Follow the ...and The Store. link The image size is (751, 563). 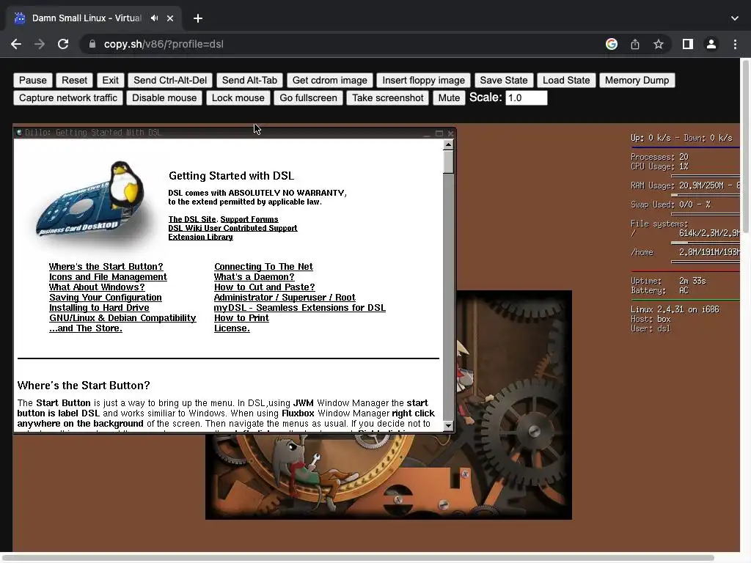(x=86, y=328)
